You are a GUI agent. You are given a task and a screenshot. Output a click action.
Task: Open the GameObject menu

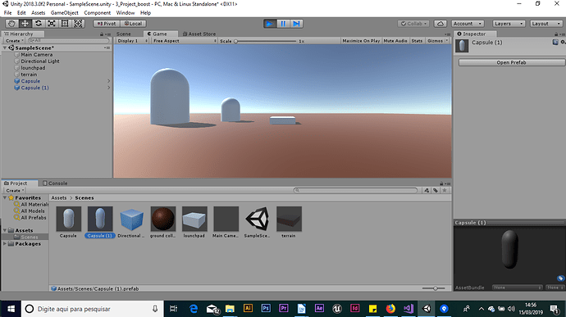(x=64, y=12)
